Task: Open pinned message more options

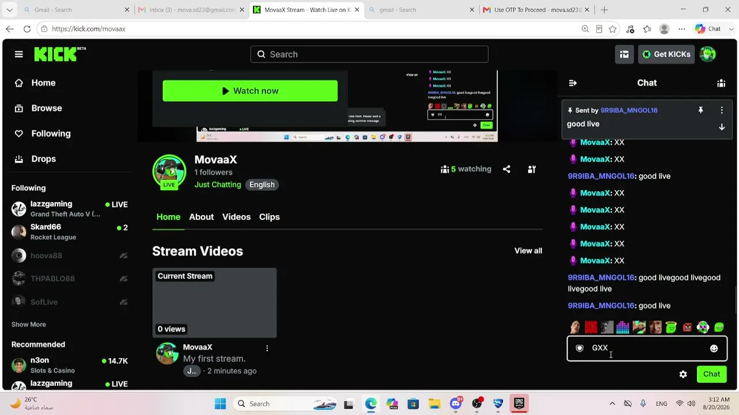Action: 722,110
